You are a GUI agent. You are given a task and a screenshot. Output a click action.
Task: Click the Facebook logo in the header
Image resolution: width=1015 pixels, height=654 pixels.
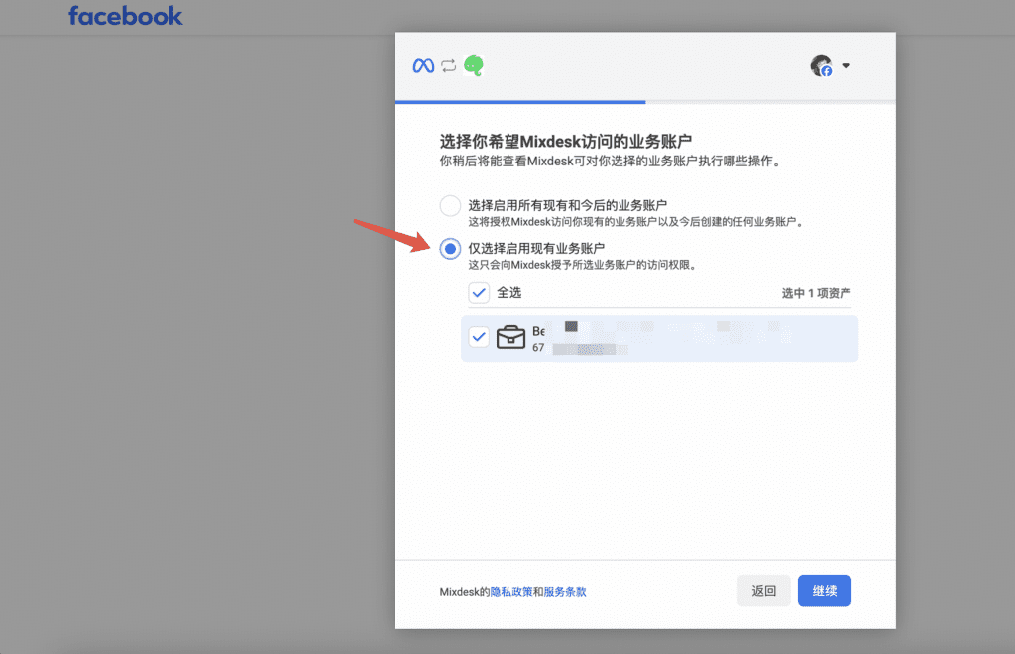126,16
